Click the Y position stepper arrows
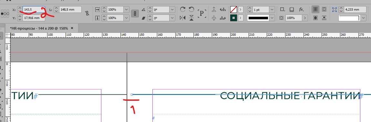 pyautogui.click(x=20, y=18)
